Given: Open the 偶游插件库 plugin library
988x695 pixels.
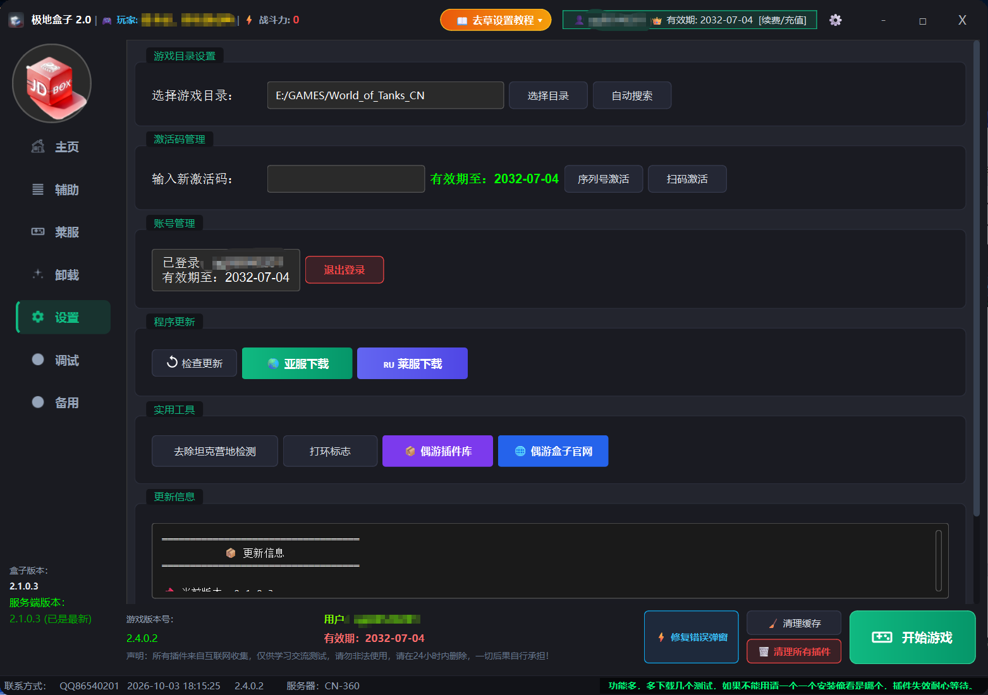Looking at the screenshot, I should click(x=437, y=451).
